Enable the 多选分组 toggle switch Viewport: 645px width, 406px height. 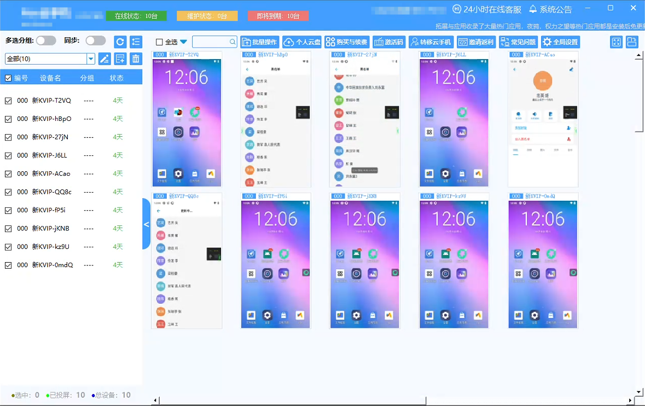coord(46,40)
